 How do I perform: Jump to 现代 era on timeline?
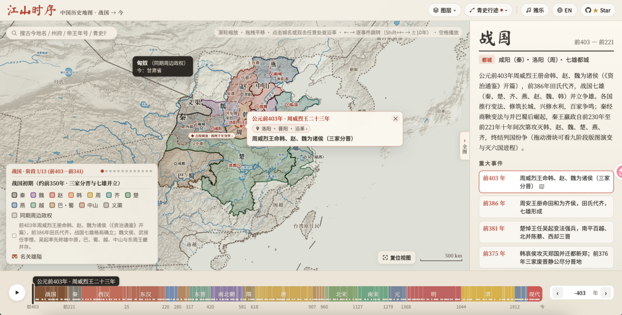click(x=534, y=294)
